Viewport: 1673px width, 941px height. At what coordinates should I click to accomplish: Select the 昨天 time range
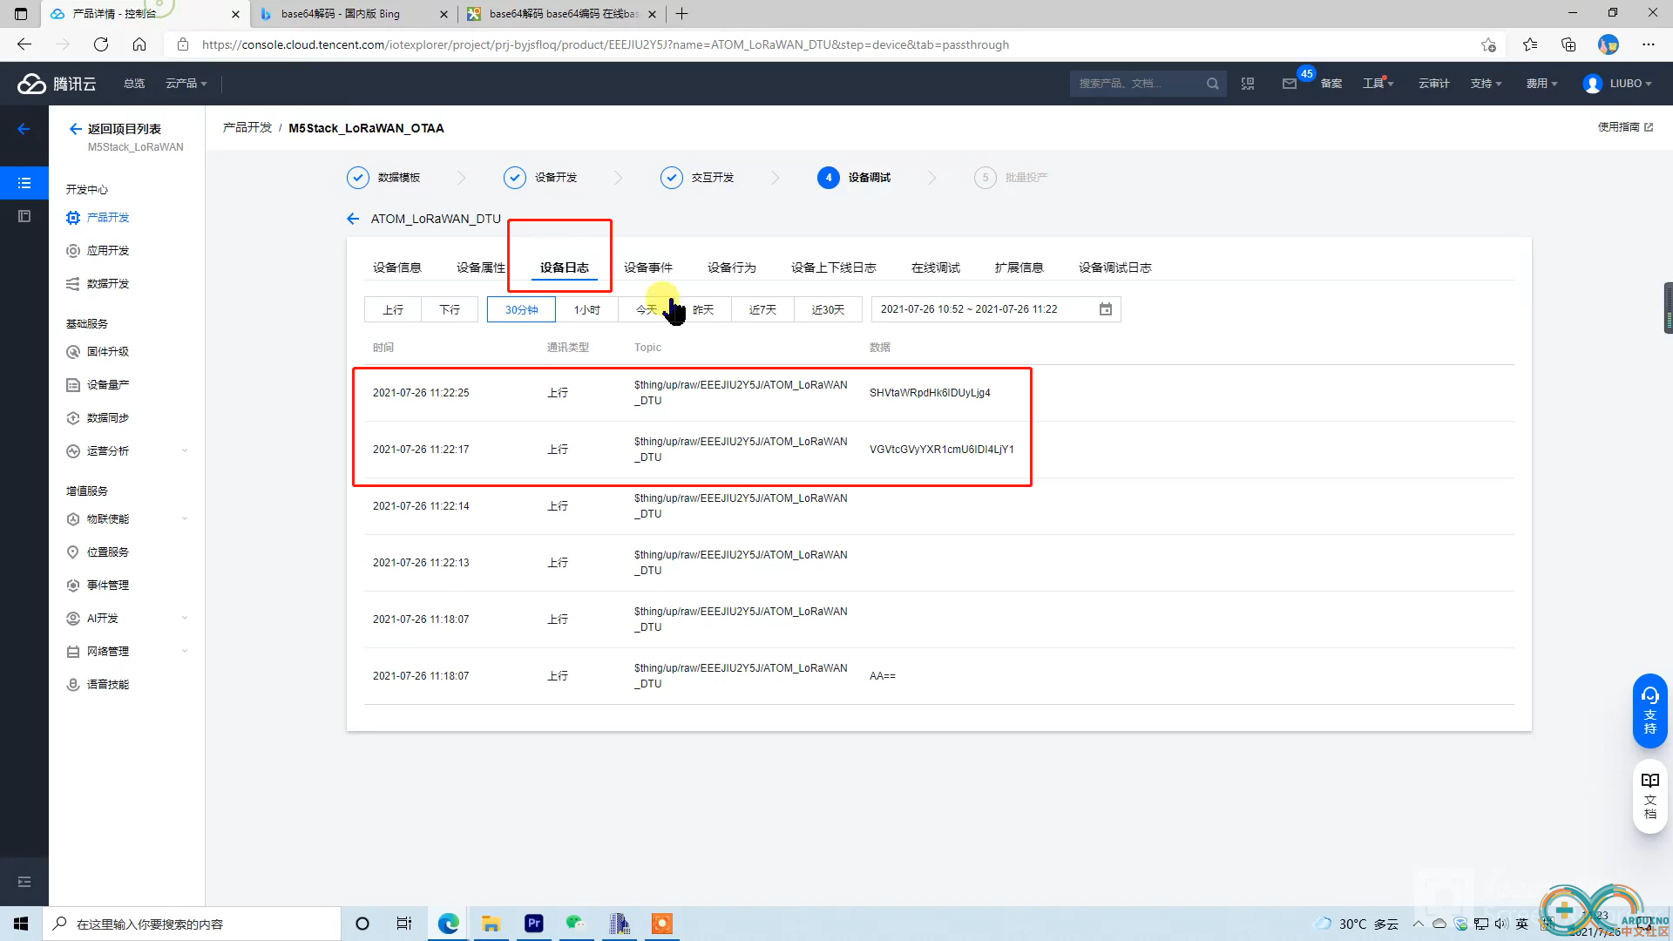tap(703, 309)
